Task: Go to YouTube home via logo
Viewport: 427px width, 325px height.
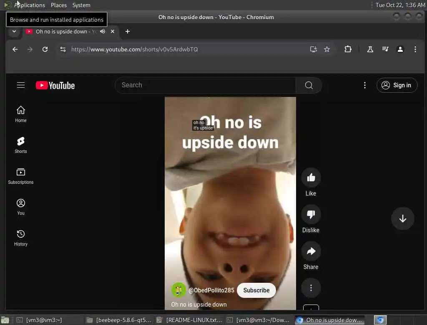Action: coord(55,85)
